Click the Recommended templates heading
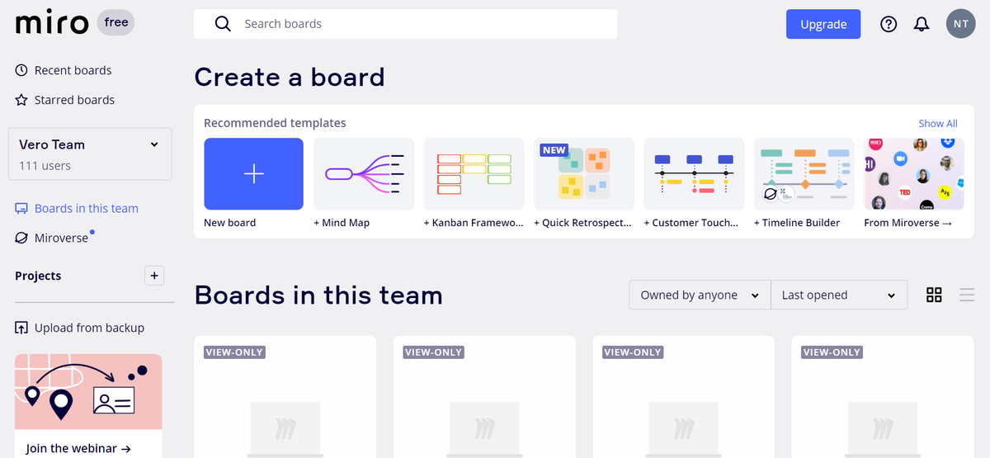 click(x=275, y=123)
